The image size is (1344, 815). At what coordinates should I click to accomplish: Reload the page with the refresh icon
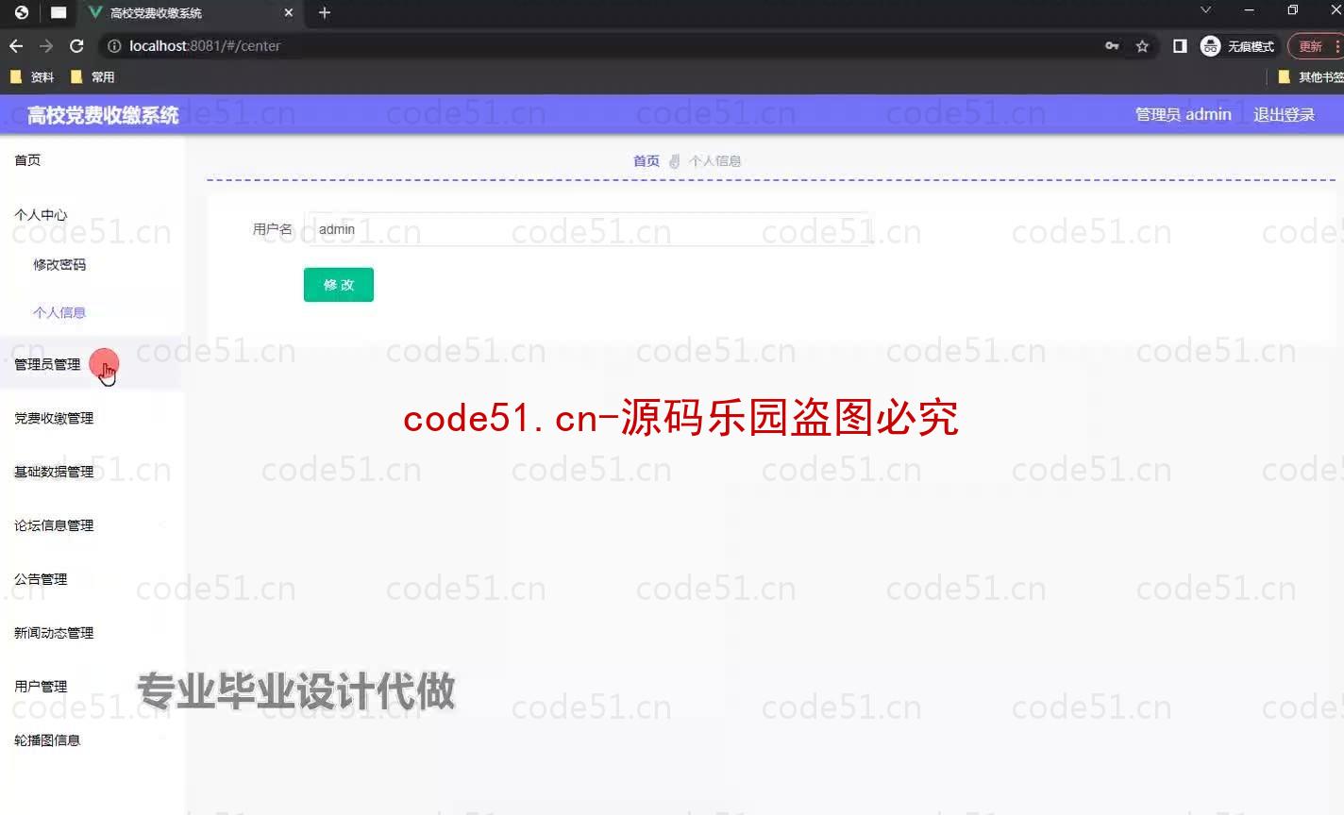point(77,45)
